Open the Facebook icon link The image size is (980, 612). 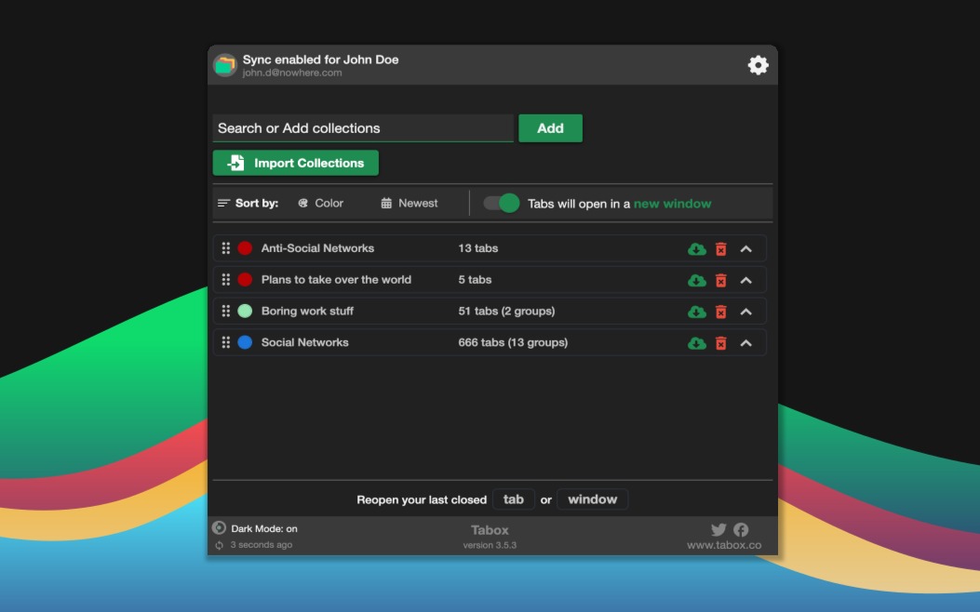point(741,529)
